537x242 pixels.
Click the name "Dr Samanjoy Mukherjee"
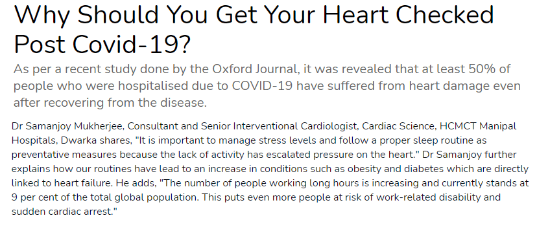pyautogui.click(x=67, y=126)
